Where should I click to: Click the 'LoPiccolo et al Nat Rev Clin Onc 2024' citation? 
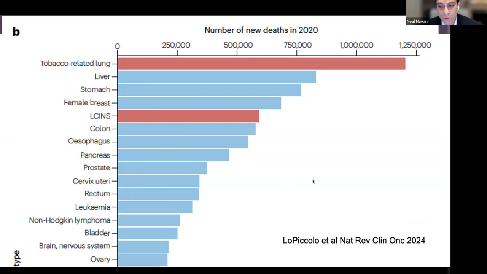[354, 240]
